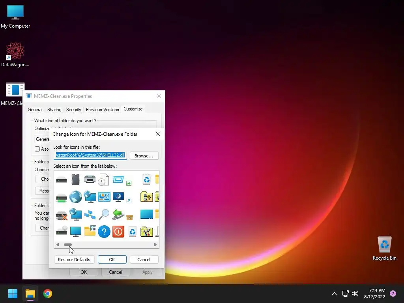Select the monitor with moon icon
Image resolution: width=404 pixels, height=303 pixels.
coord(118,197)
